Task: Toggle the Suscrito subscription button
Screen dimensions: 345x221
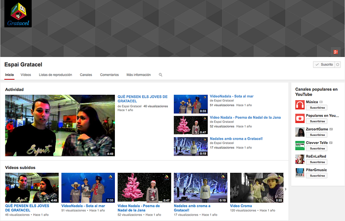Action: point(324,65)
